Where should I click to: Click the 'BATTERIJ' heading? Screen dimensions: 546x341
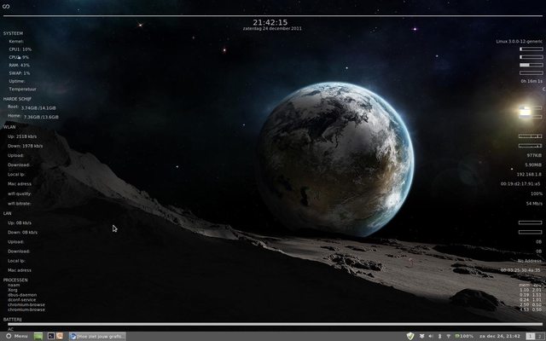tap(13, 320)
